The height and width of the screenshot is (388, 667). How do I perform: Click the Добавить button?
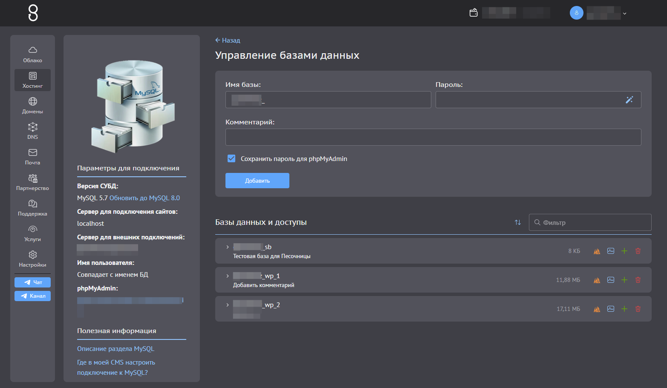(257, 181)
